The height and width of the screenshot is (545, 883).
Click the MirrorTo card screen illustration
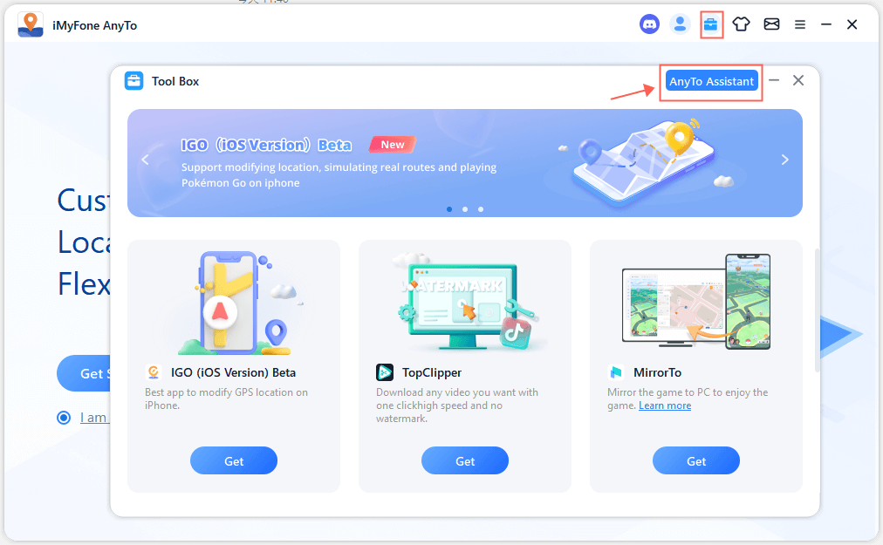[x=696, y=302]
